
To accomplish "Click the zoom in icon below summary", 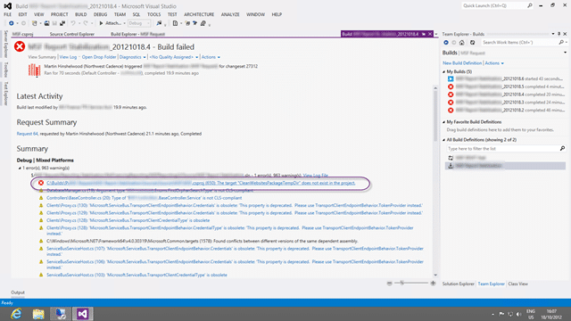I will coord(433,284).
